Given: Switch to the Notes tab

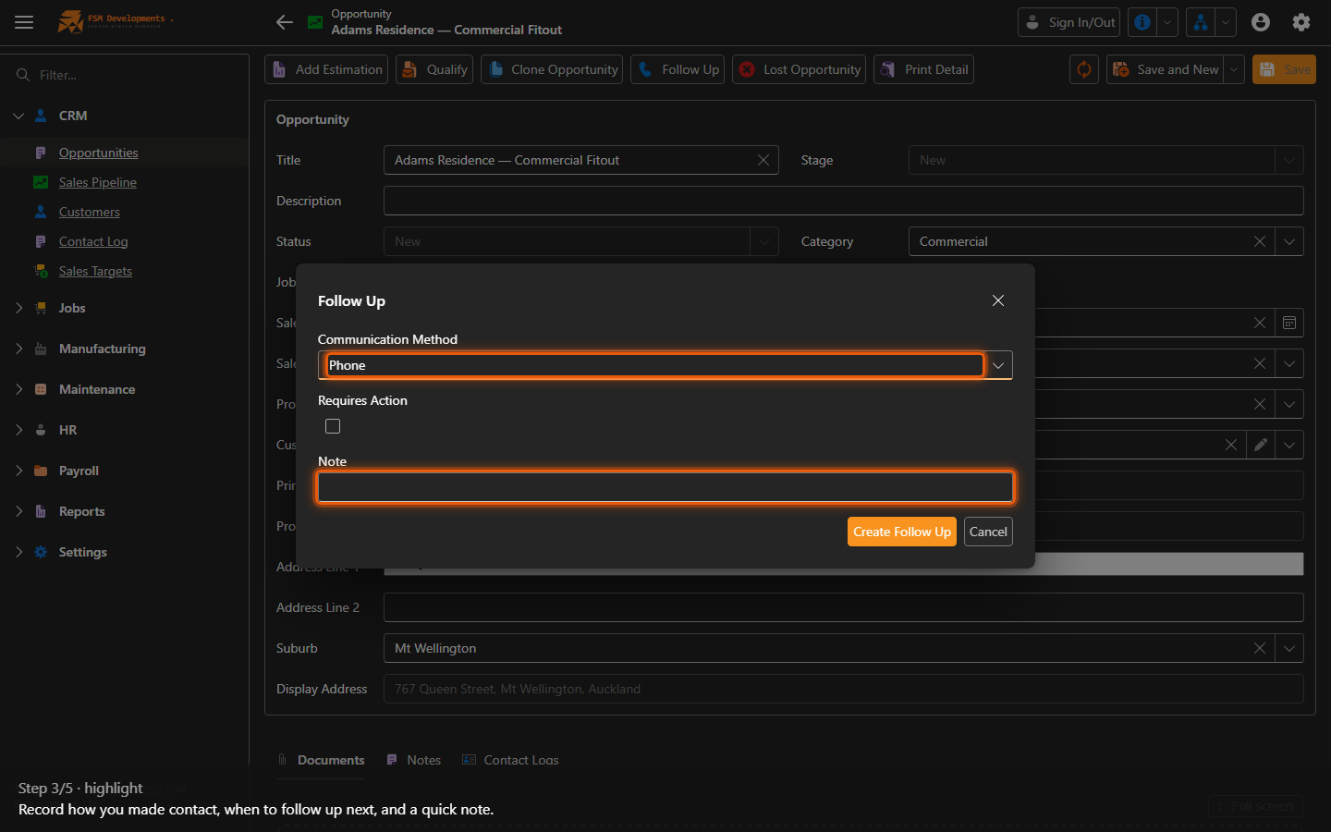Looking at the screenshot, I should 413,760.
